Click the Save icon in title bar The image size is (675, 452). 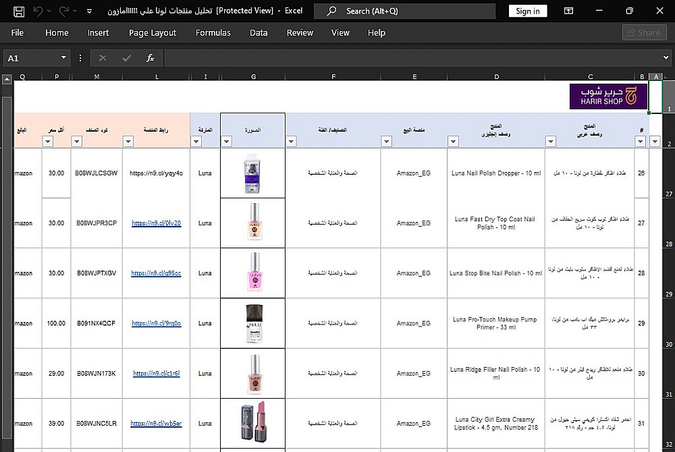19,11
